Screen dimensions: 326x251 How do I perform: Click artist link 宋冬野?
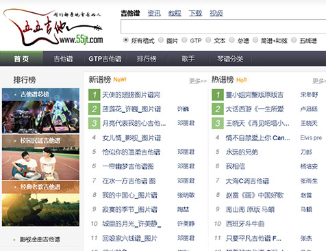309,94
